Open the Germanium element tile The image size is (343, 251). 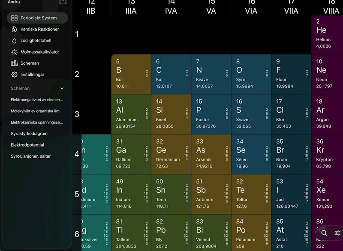click(171, 154)
